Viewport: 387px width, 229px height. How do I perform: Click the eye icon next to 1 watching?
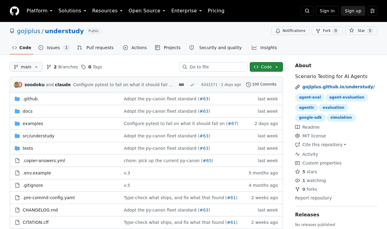coord(298,180)
